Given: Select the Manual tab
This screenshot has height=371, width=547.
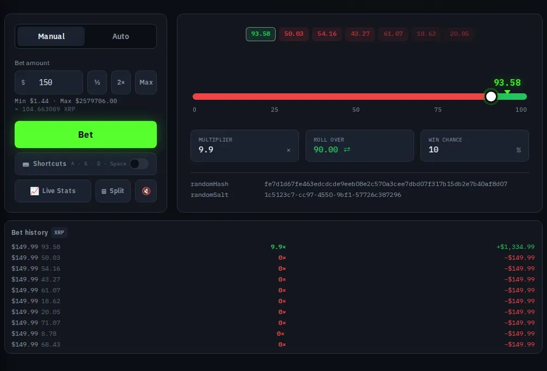Looking at the screenshot, I should click(51, 36).
